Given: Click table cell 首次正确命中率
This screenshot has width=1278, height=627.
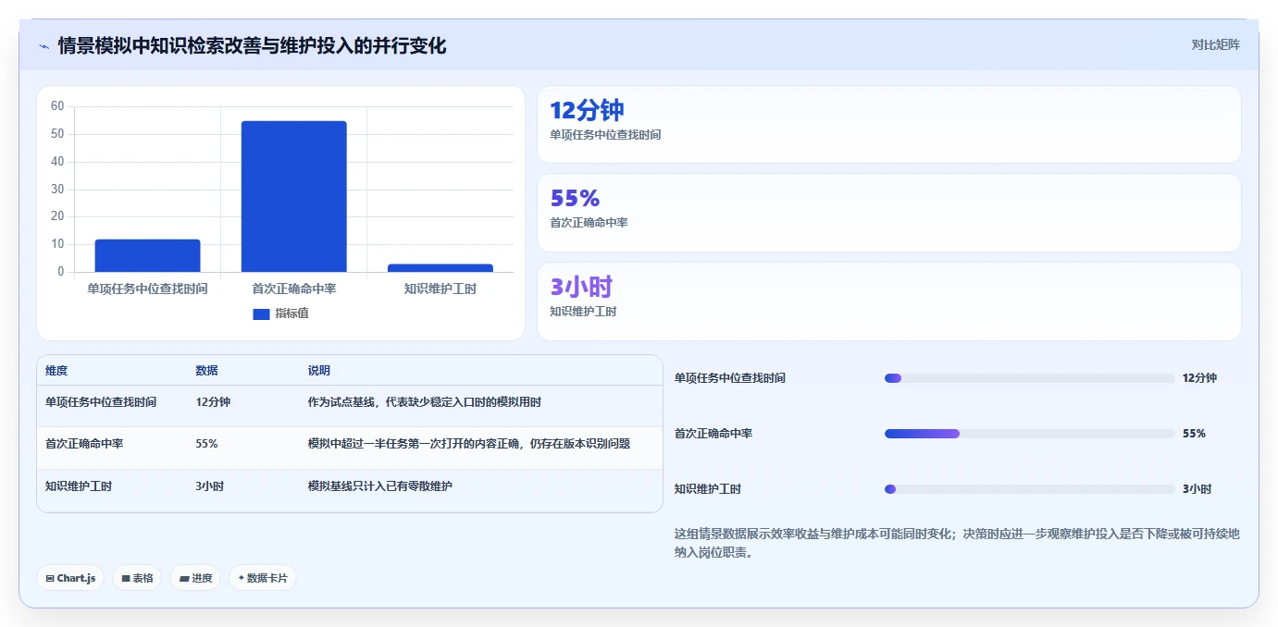Looking at the screenshot, I should pyautogui.click(x=84, y=444).
